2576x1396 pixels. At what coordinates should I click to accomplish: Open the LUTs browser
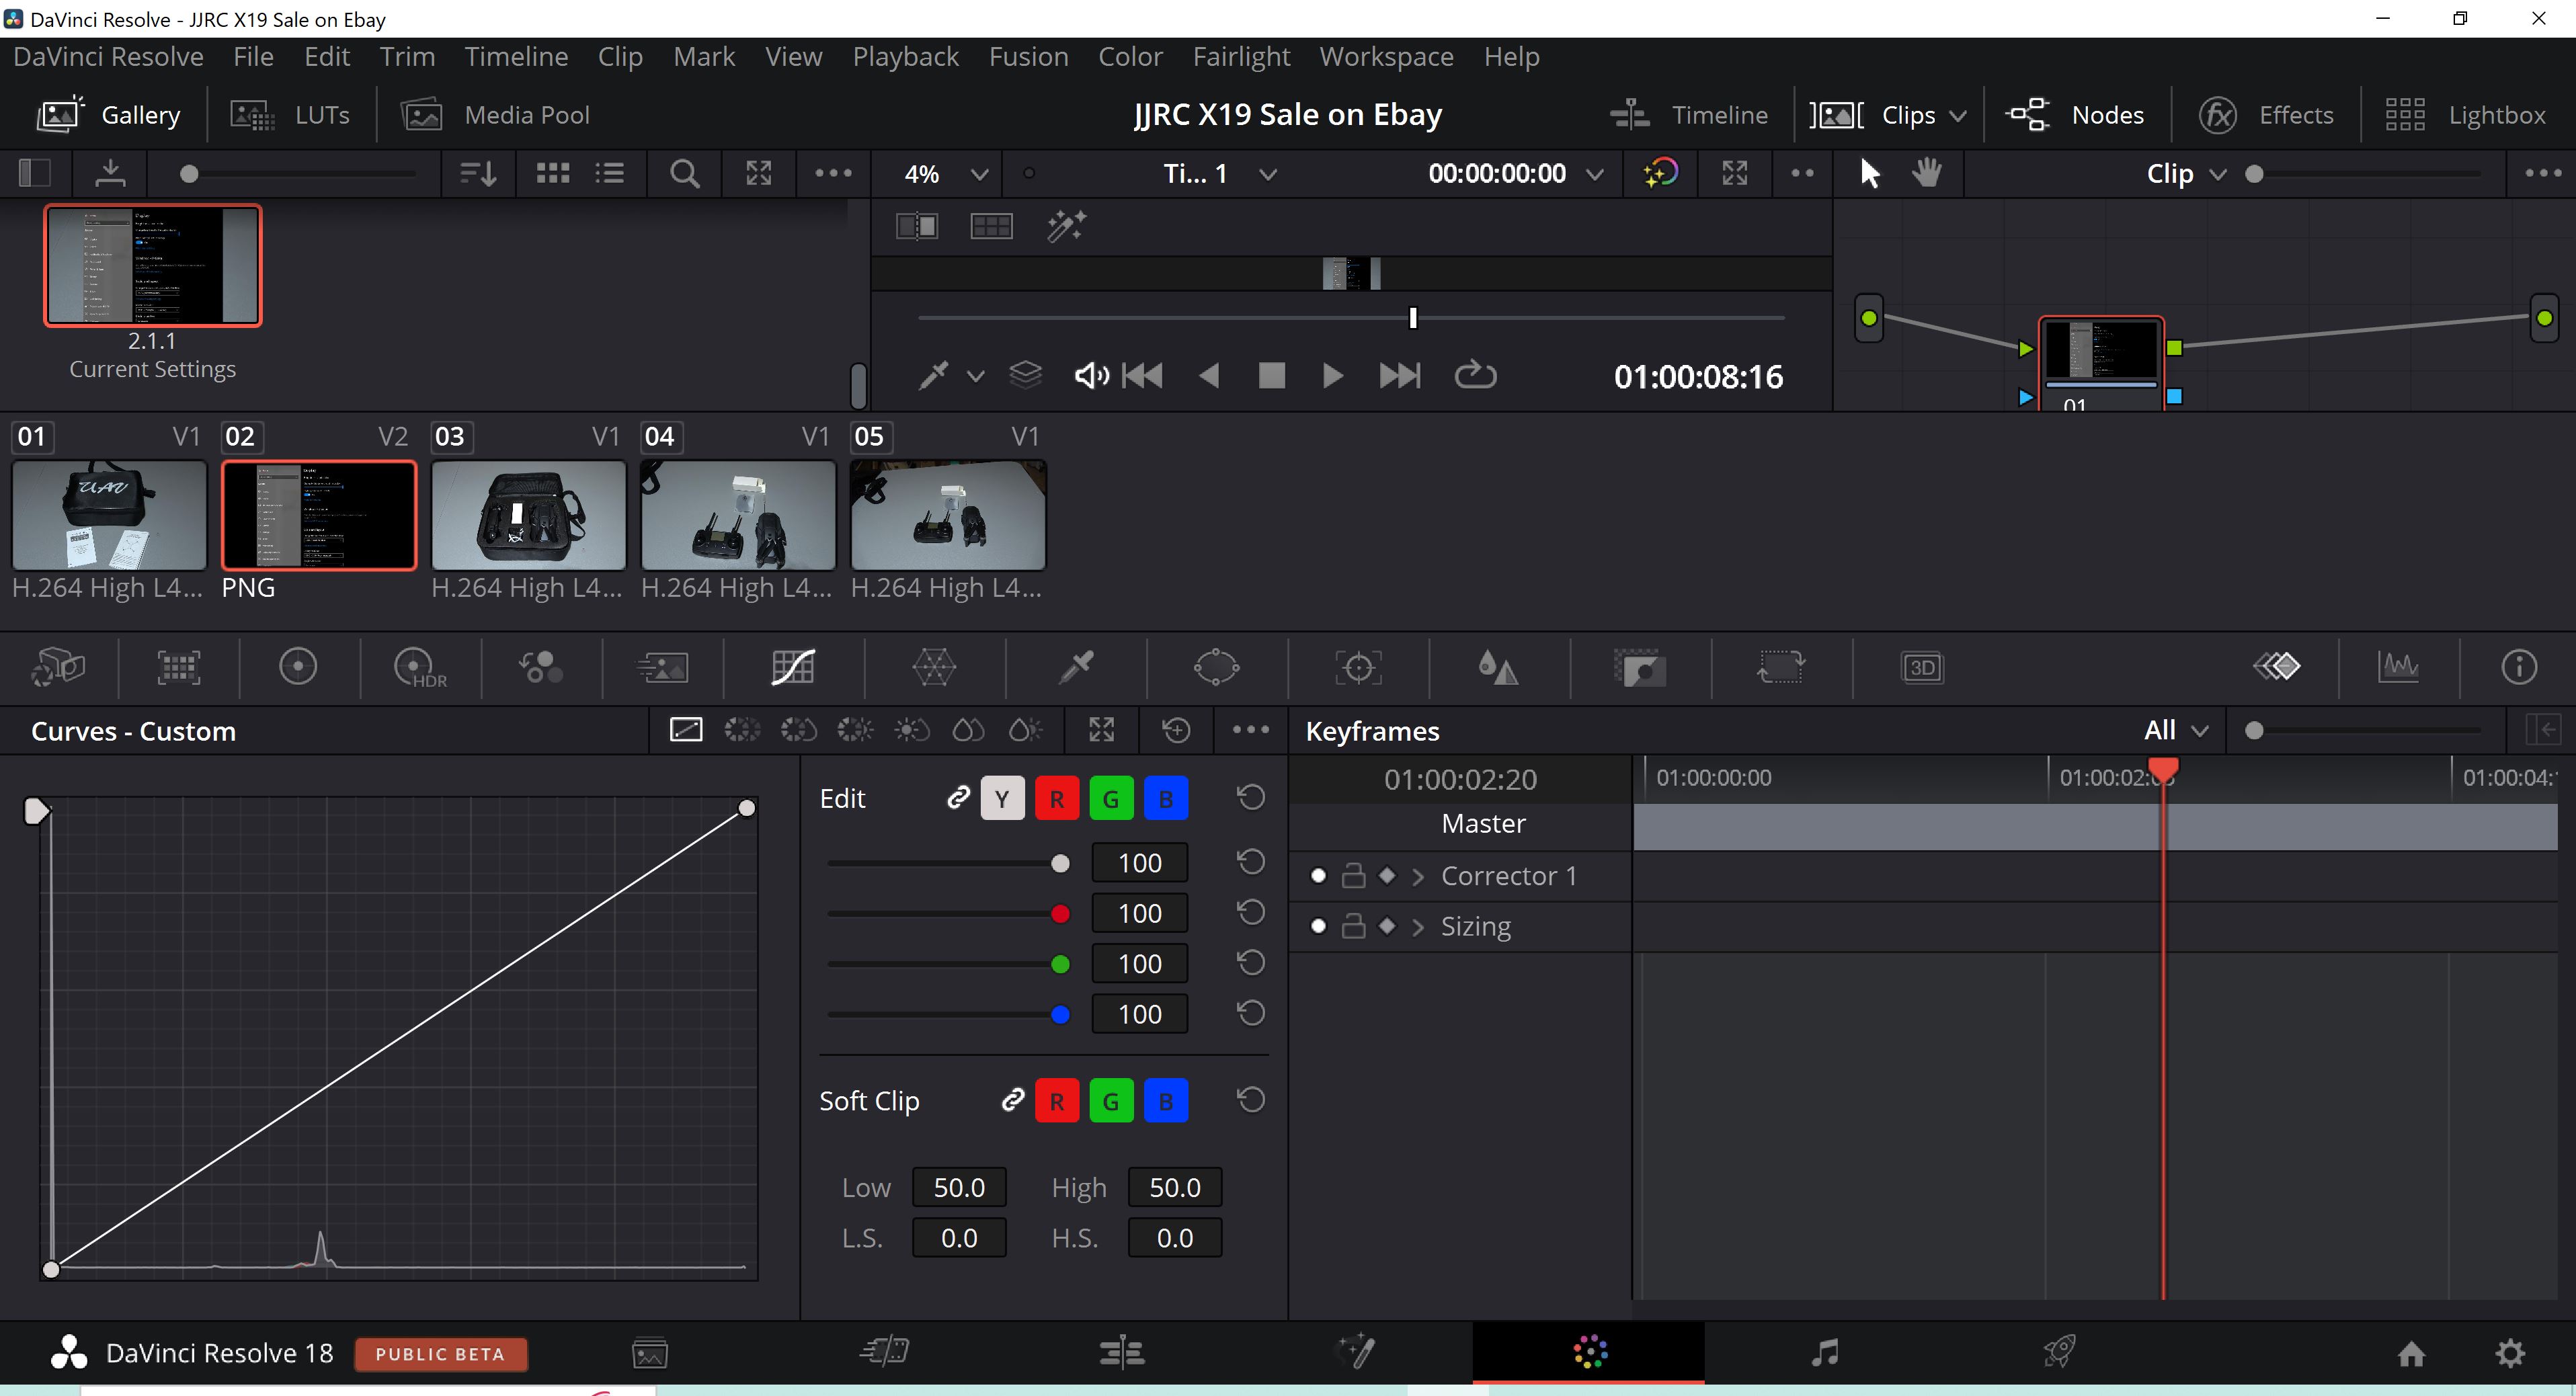pos(290,115)
